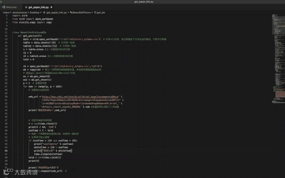Click the 'time.sleep(whiteTime)' line
Viewport: 285px width, 178px height.
coord(48,154)
